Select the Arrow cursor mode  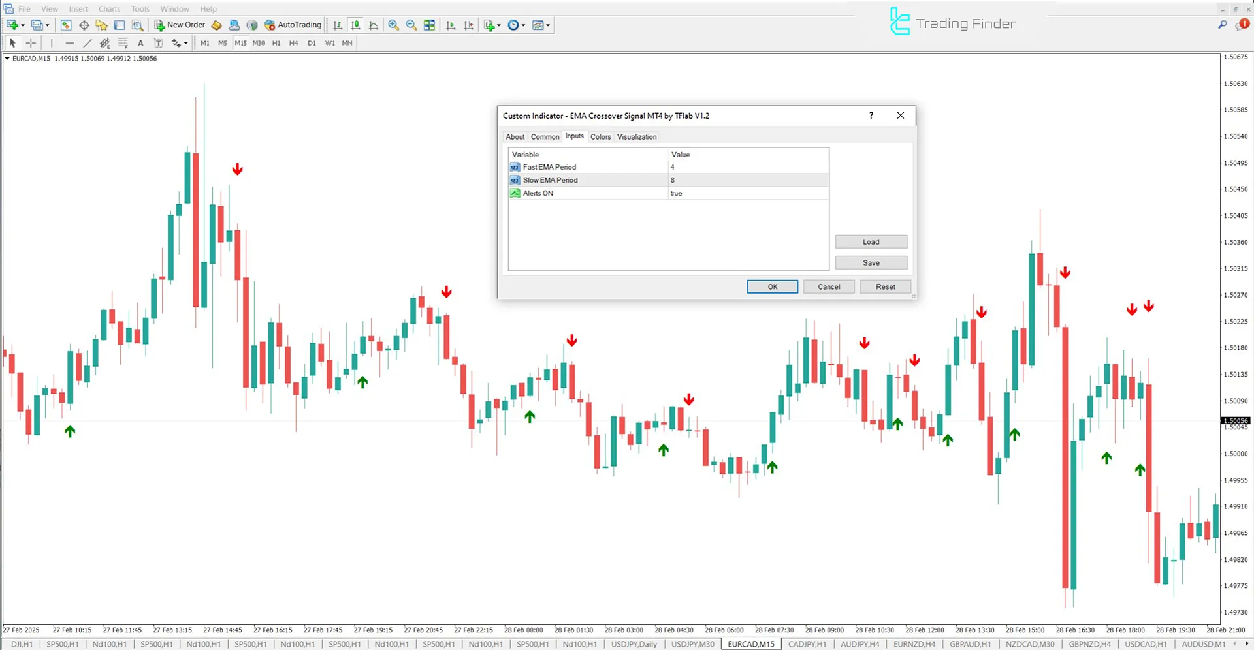click(x=12, y=42)
